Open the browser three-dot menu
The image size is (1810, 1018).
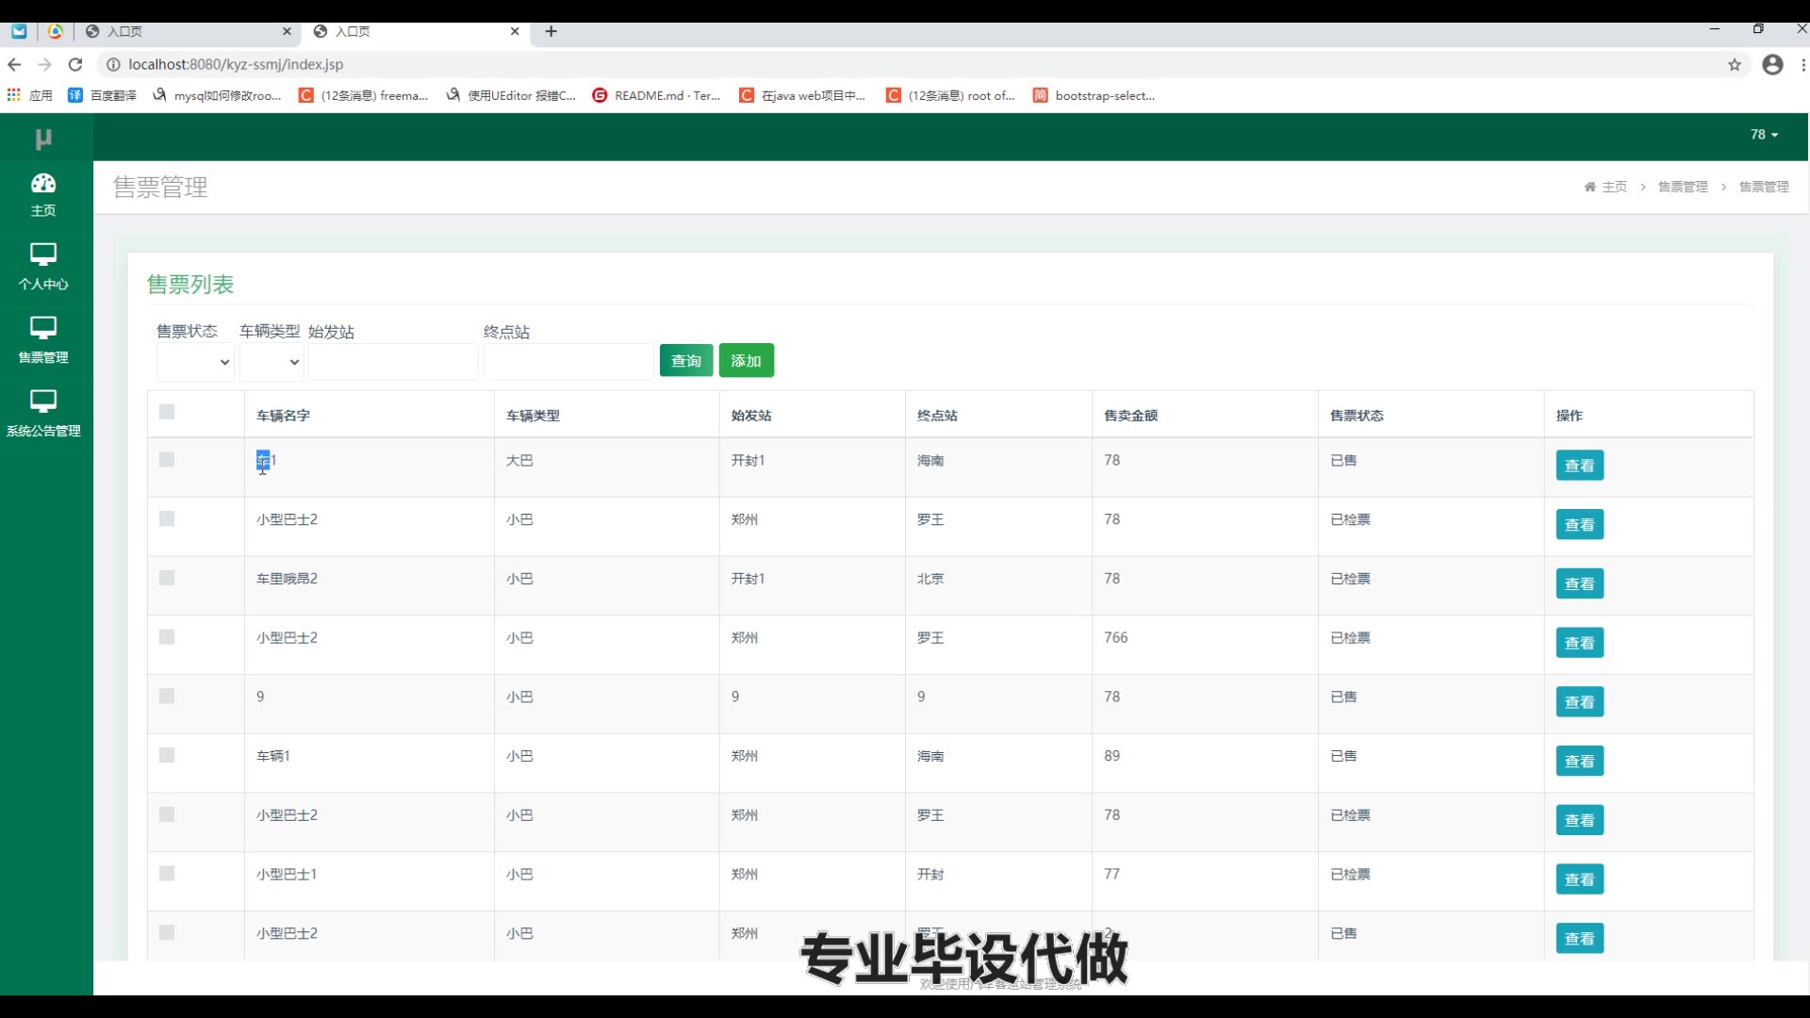coord(1802,64)
